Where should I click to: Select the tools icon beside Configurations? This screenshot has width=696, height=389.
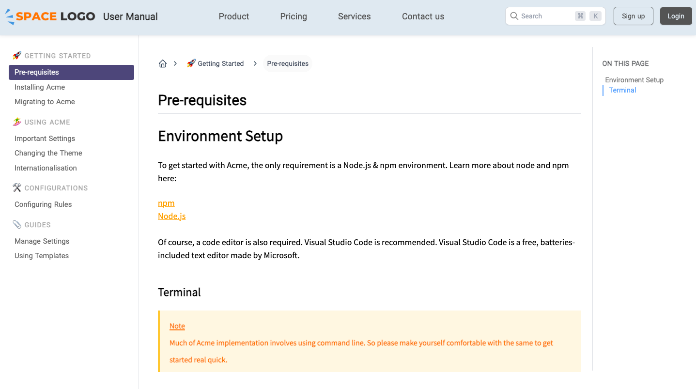coord(17,187)
